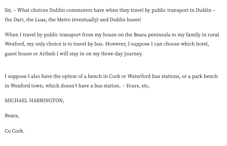Click the phrase "Dublin buses!"
This screenshot has height=146, width=227.
126,20
